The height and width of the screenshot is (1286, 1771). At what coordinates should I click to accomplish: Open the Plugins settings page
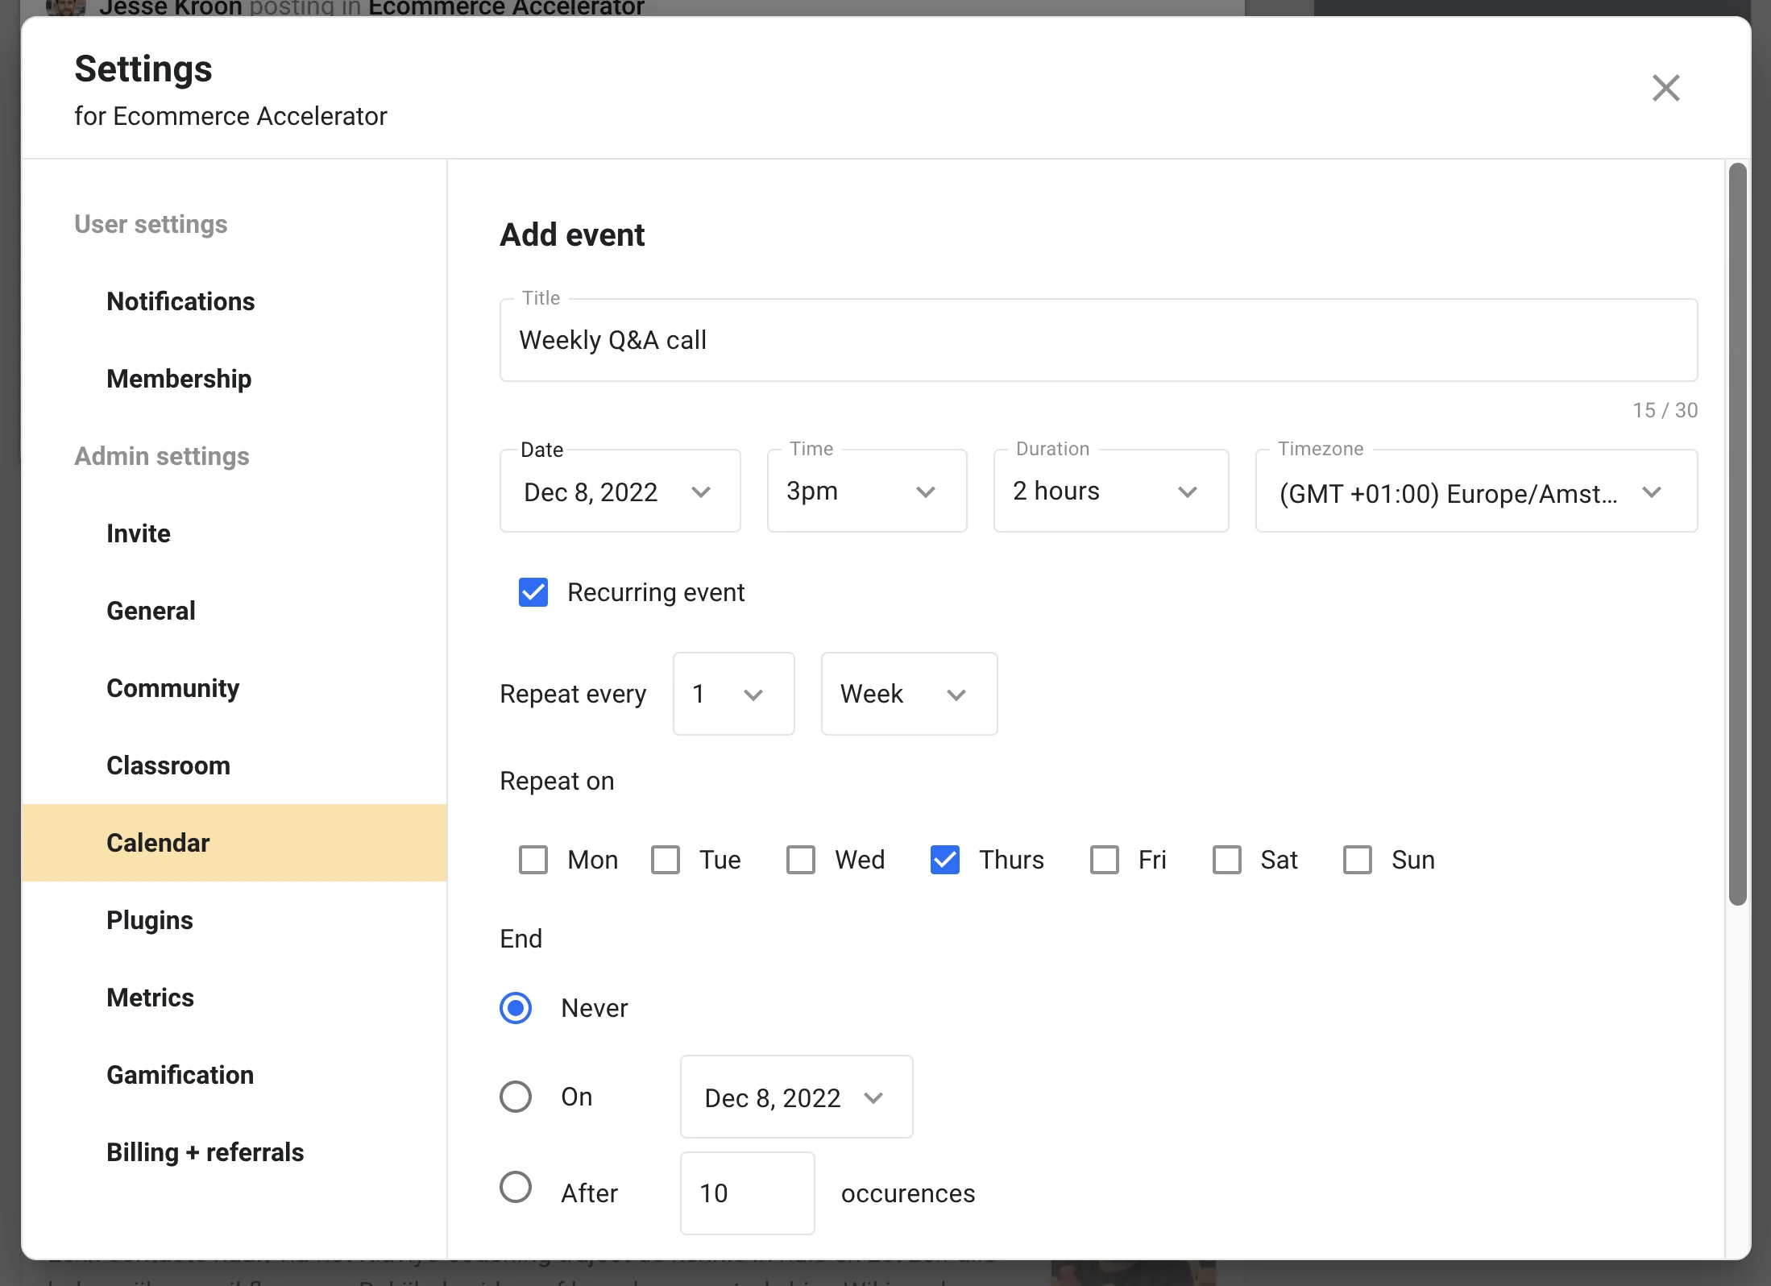point(149,920)
